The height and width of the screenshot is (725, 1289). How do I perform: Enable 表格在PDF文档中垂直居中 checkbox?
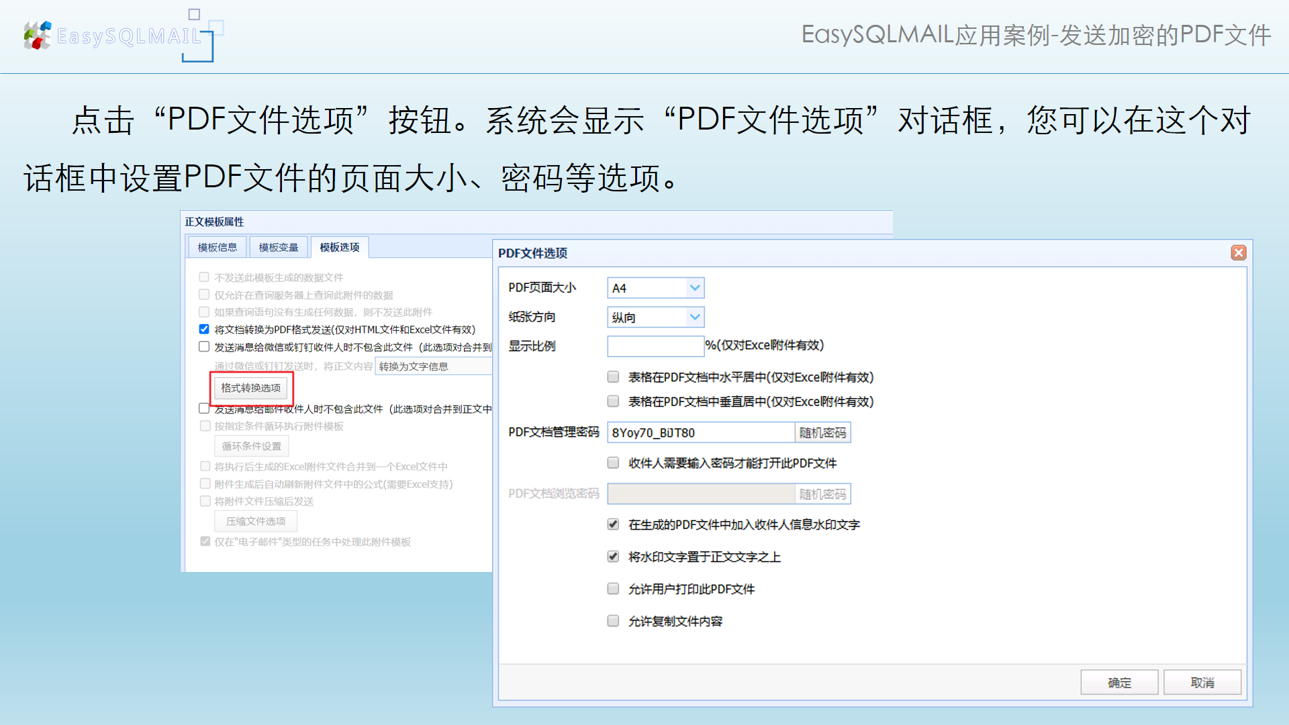click(x=613, y=401)
